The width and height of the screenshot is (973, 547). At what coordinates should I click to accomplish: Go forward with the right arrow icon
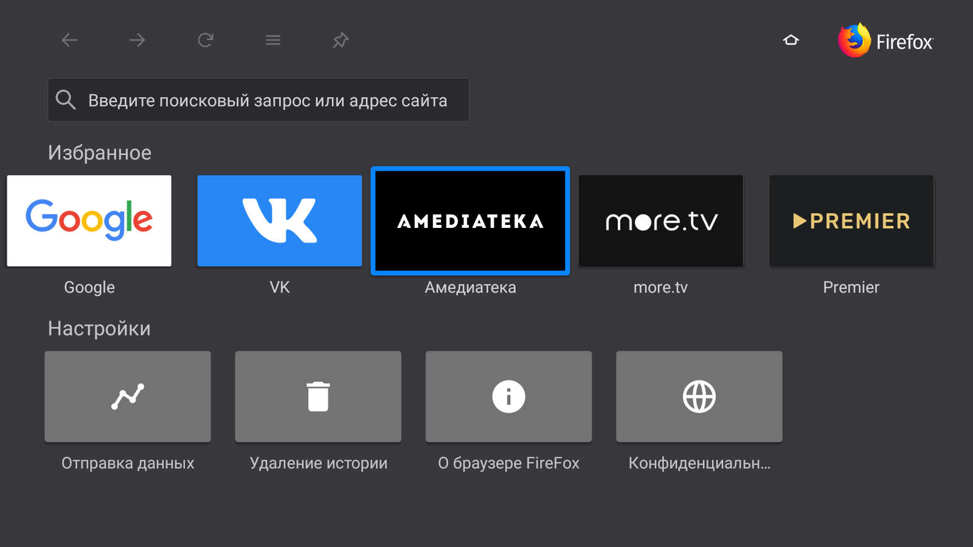(x=137, y=40)
